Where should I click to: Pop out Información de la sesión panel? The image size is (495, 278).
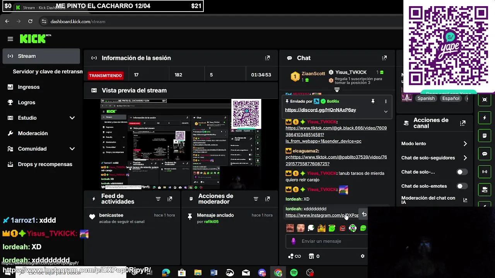267,58
